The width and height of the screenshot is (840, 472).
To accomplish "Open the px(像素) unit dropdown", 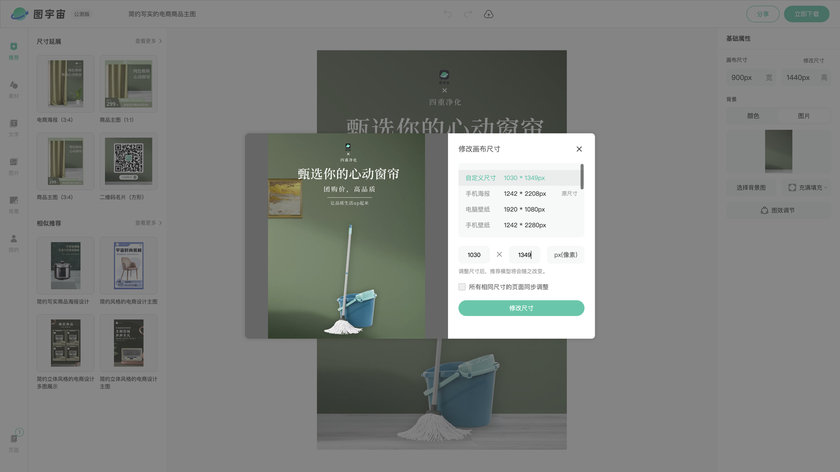I will coord(566,255).
